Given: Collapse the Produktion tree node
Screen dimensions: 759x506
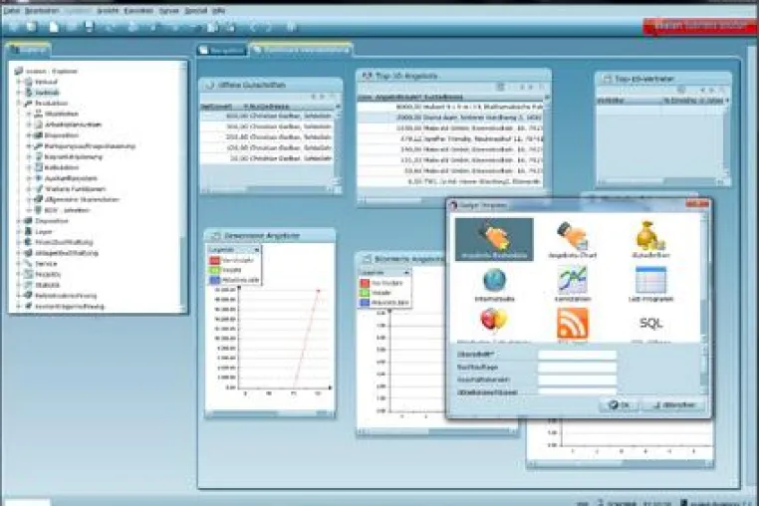Looking at the screenshot, I should click(19, 104).
